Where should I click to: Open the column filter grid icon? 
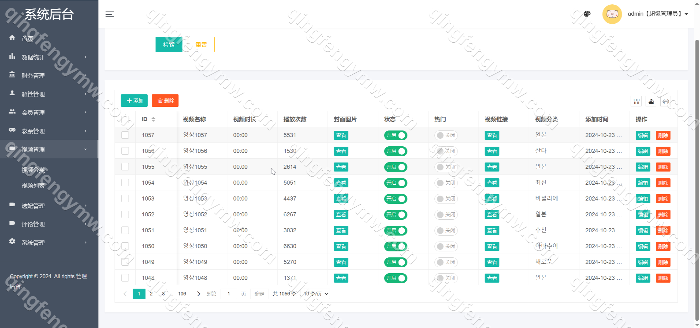pos(637,101)
